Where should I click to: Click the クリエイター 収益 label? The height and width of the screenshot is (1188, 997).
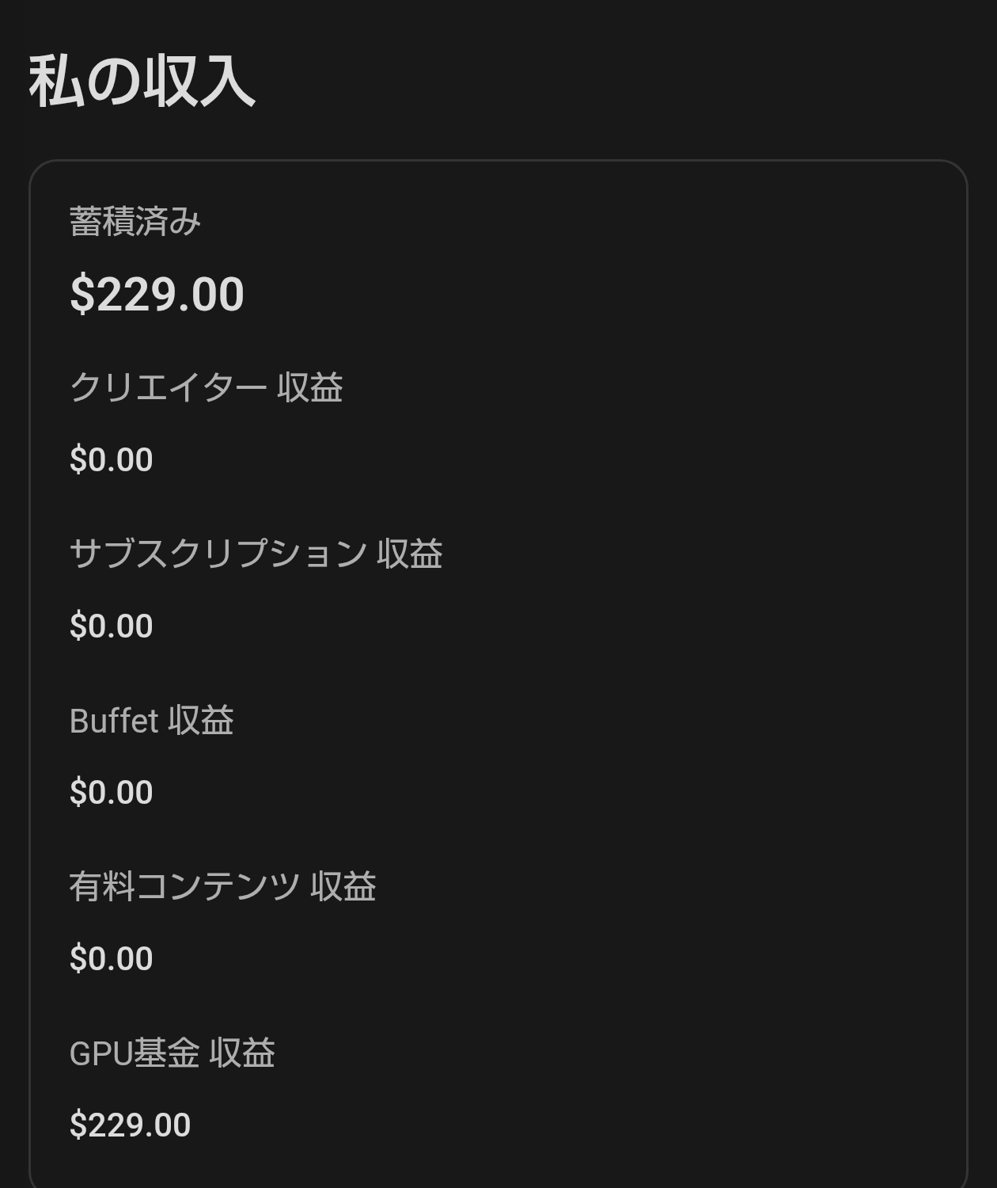coord(206,388)
